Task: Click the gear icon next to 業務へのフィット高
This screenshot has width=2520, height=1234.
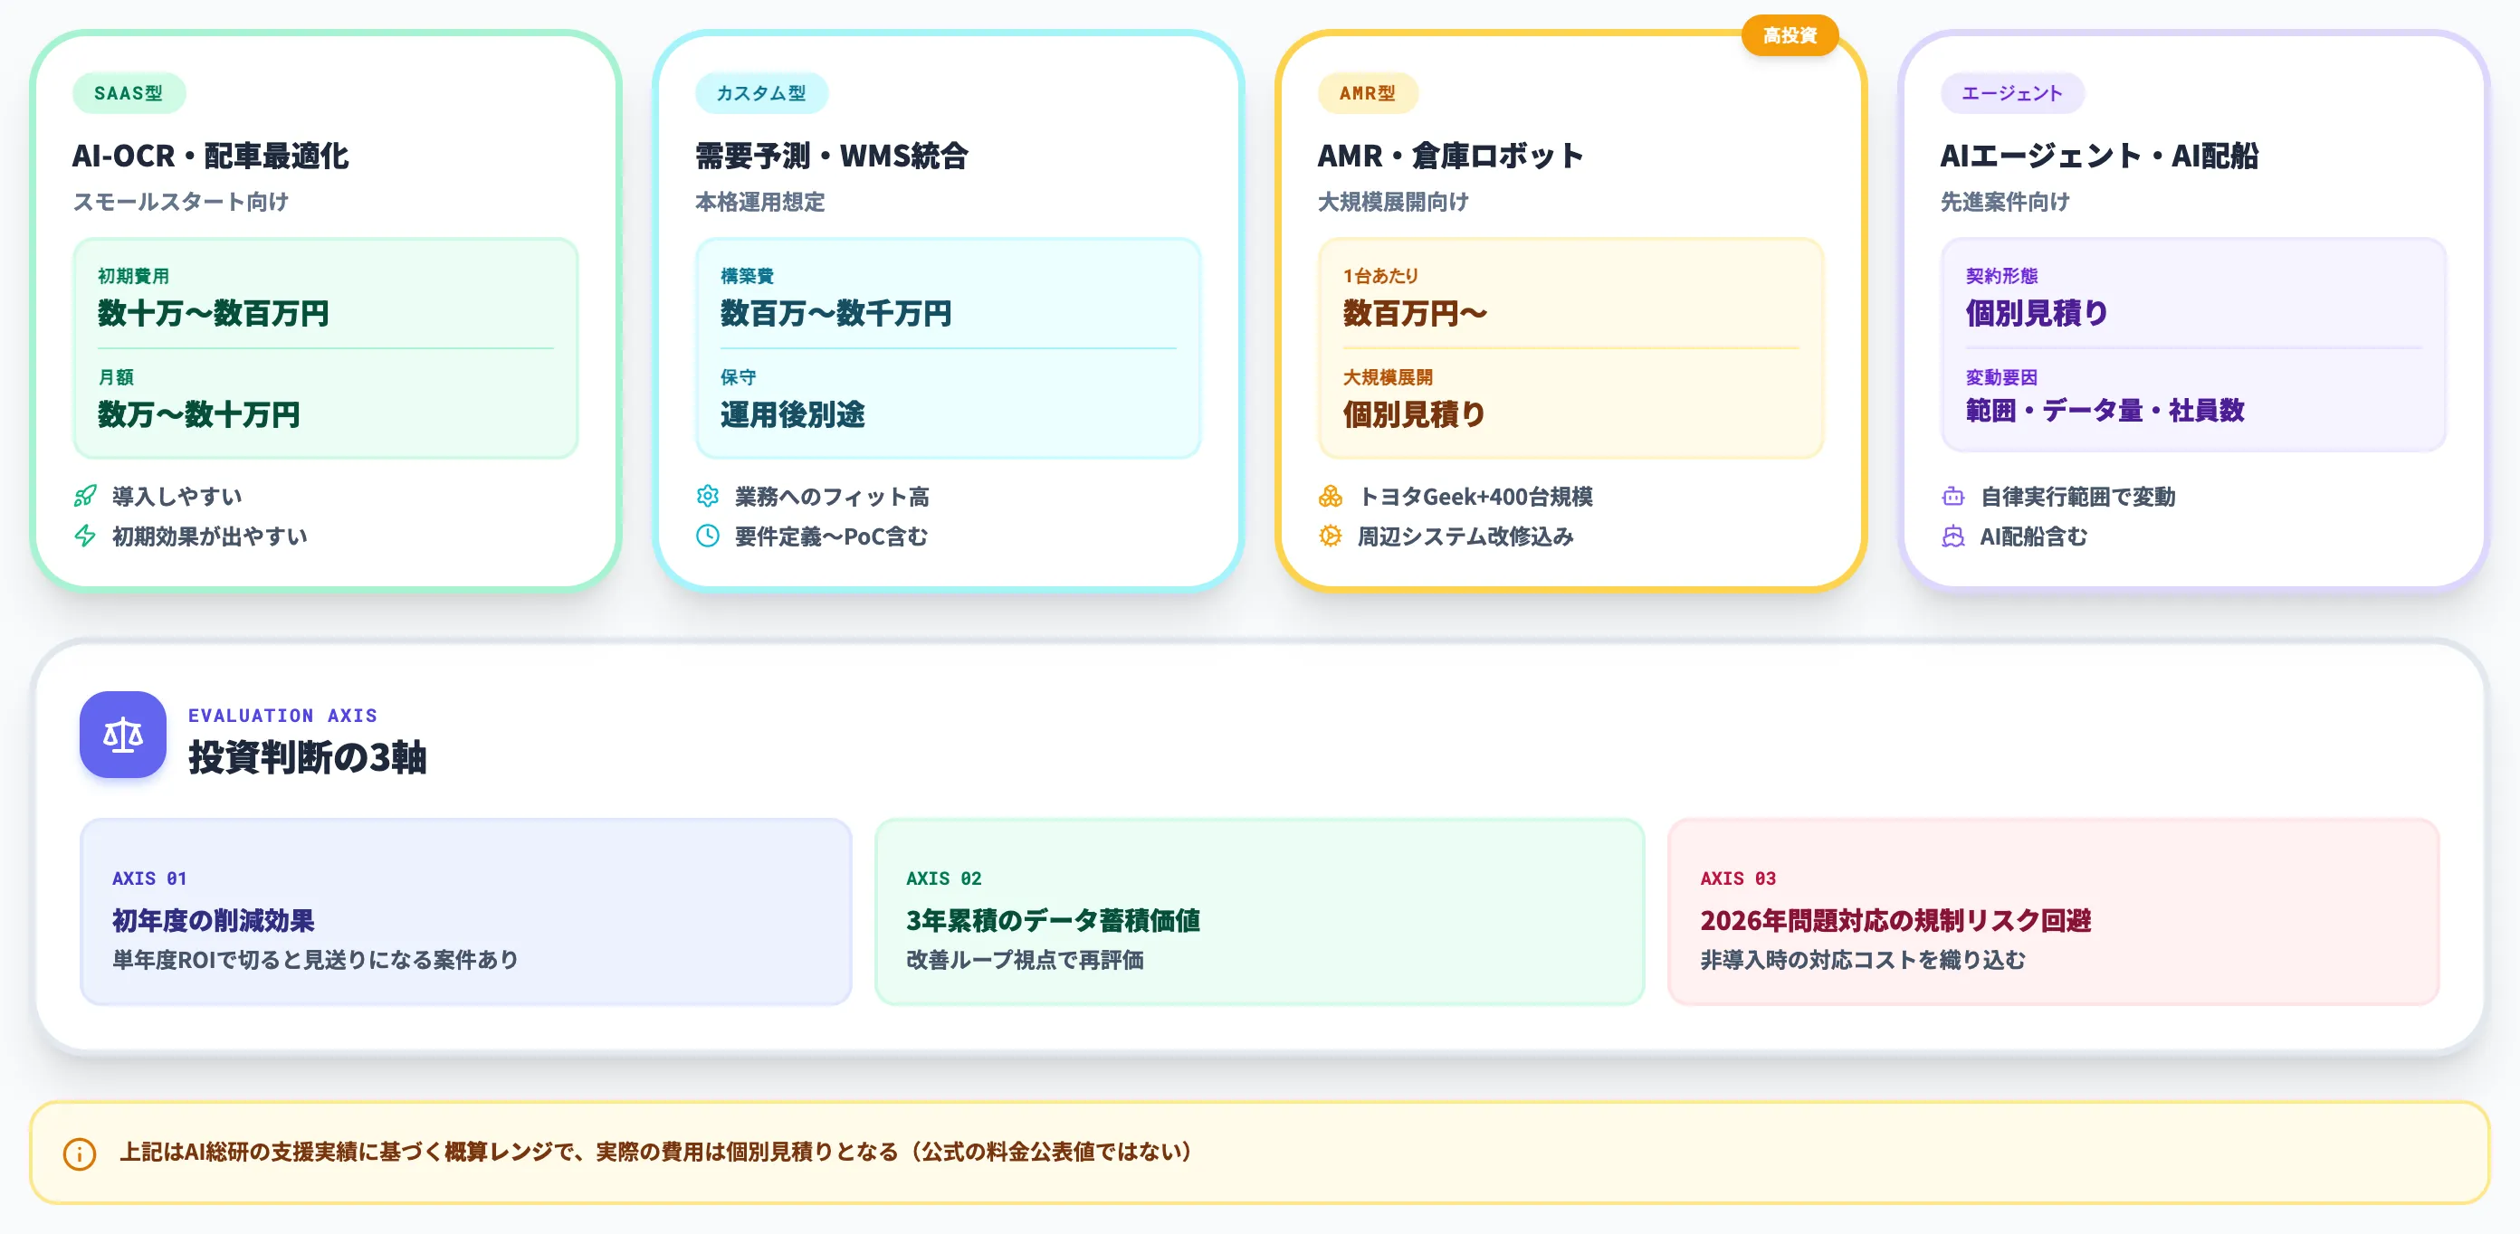Action: 707,497
